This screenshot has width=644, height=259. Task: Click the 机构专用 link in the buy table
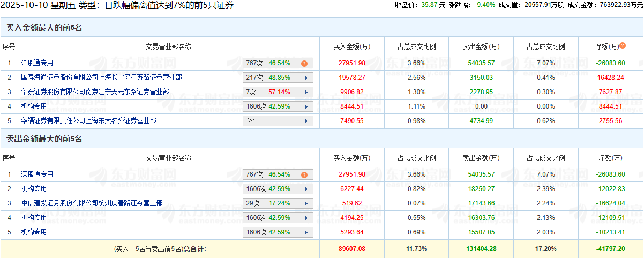coord(34,106)
